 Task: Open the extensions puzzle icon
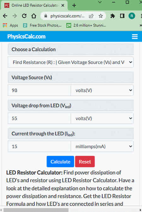point(112,16)
